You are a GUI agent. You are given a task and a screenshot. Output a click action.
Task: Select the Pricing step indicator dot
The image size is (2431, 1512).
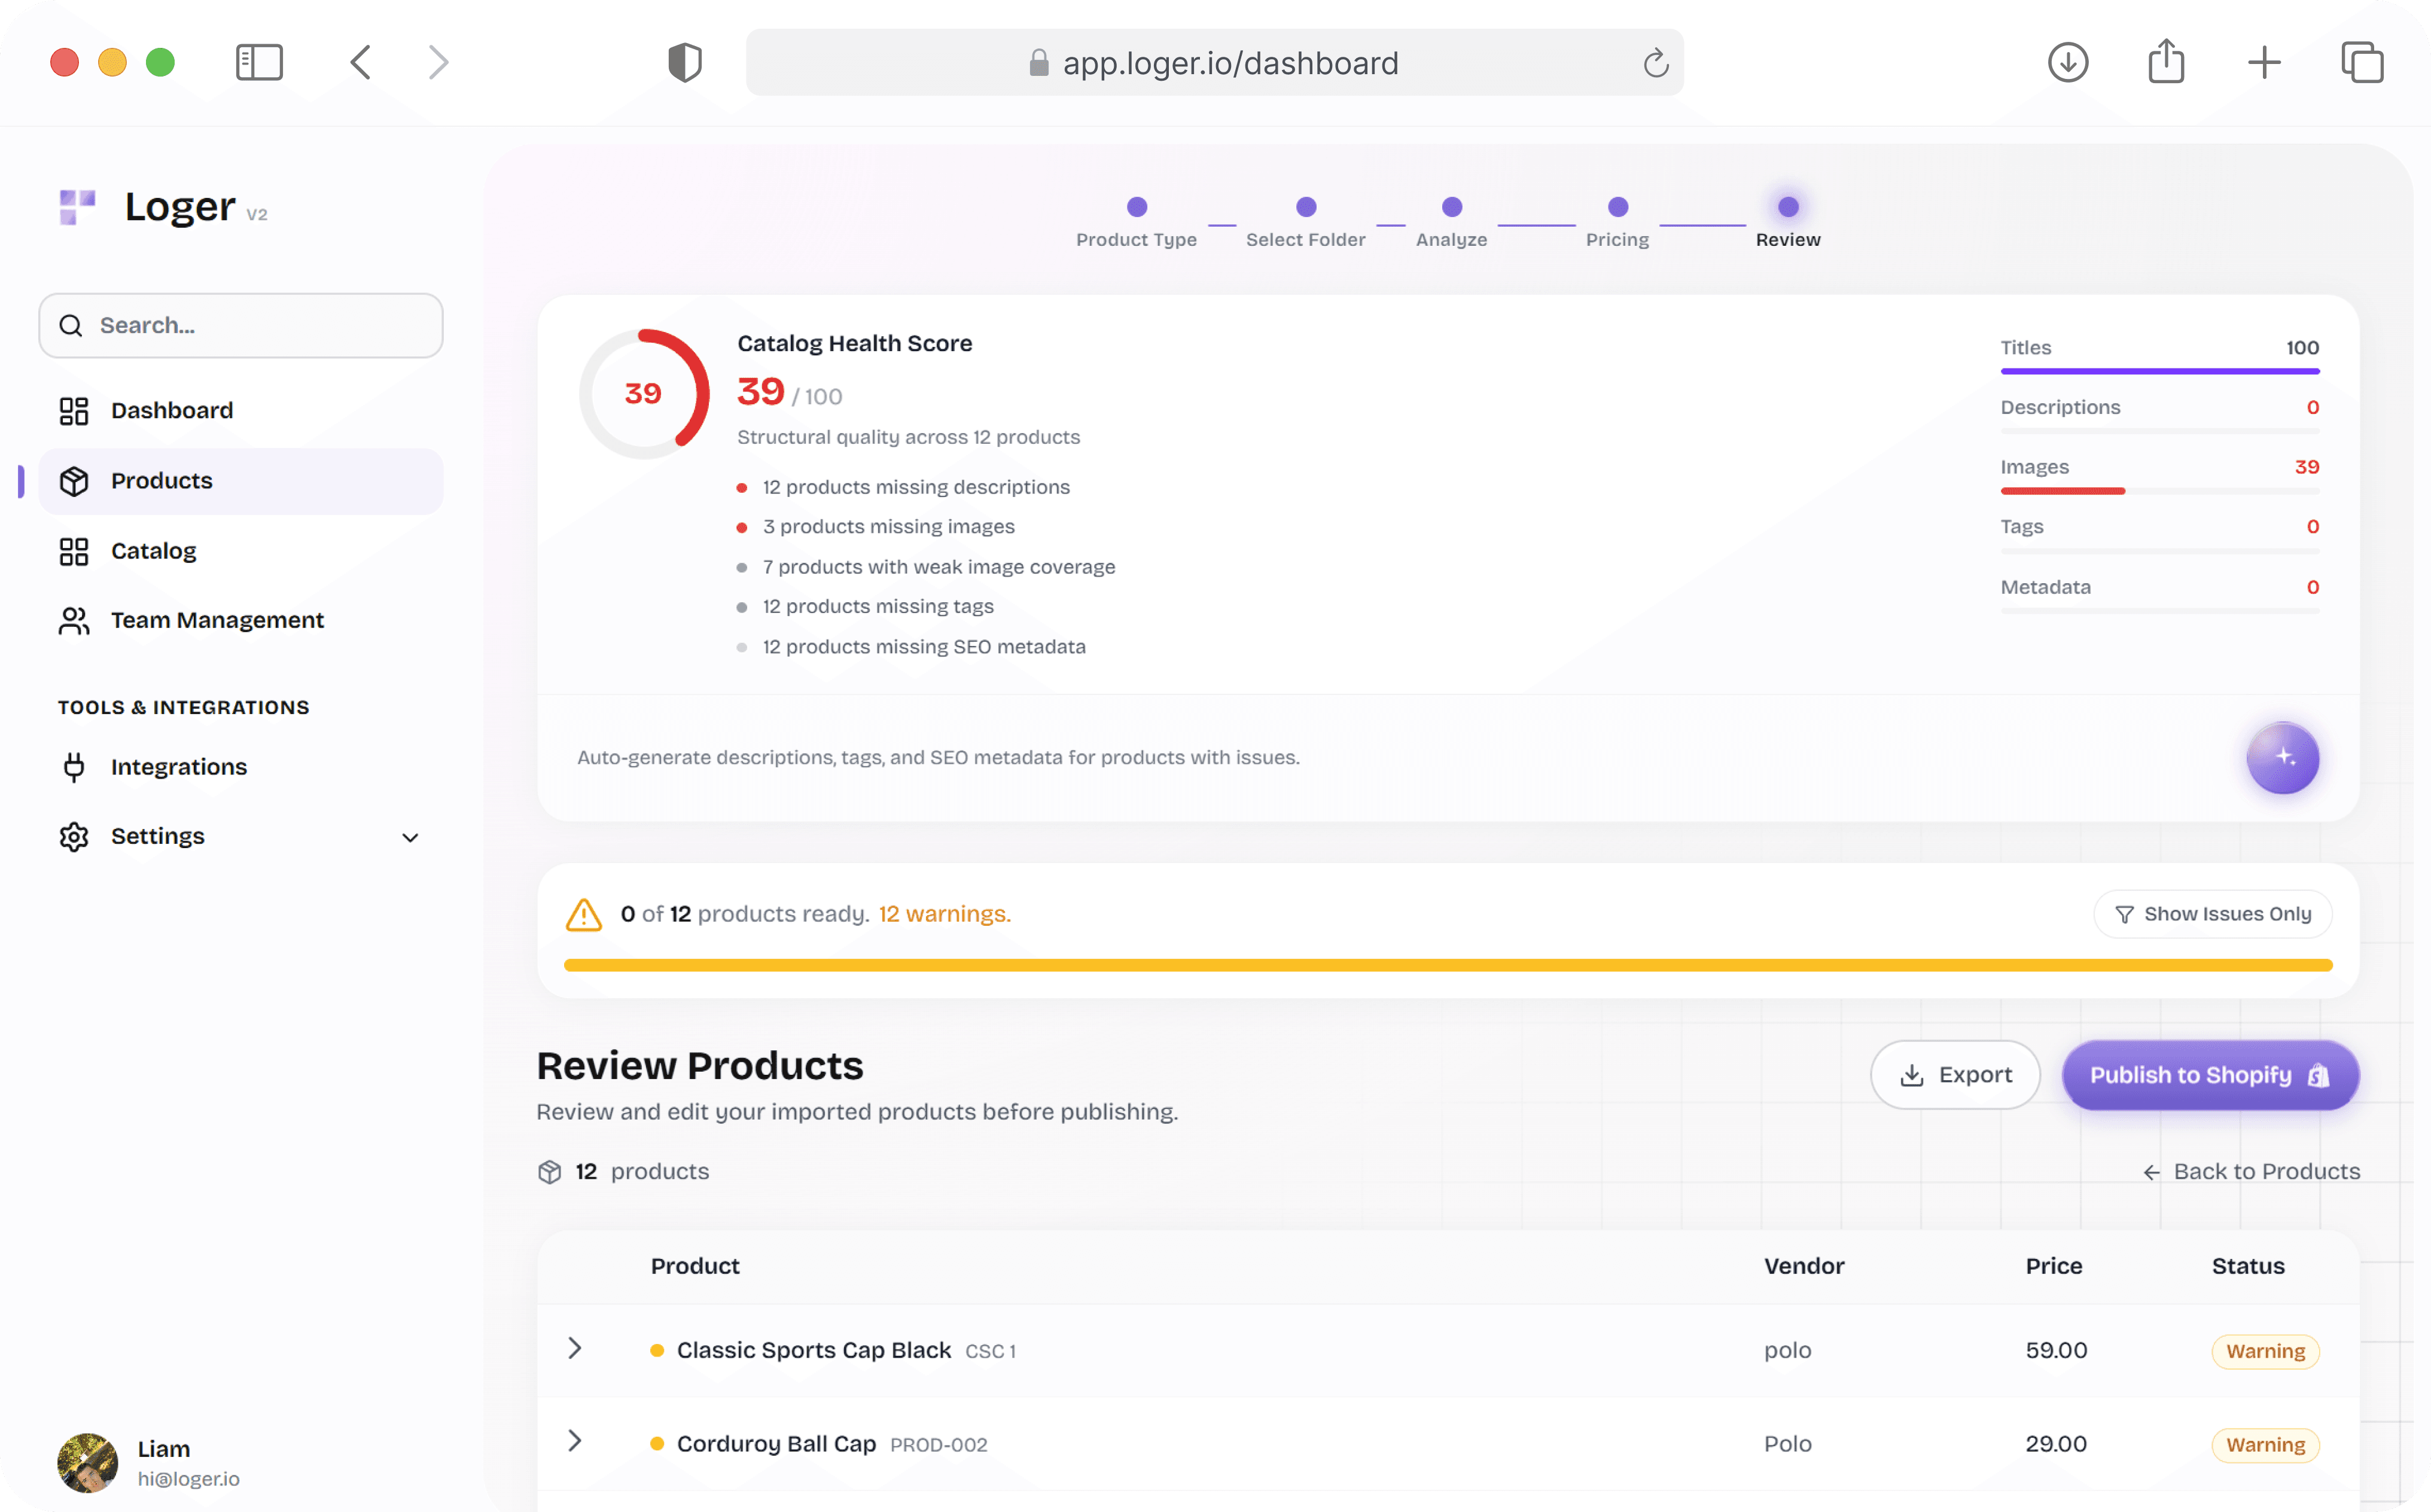tap(1617, 206)
